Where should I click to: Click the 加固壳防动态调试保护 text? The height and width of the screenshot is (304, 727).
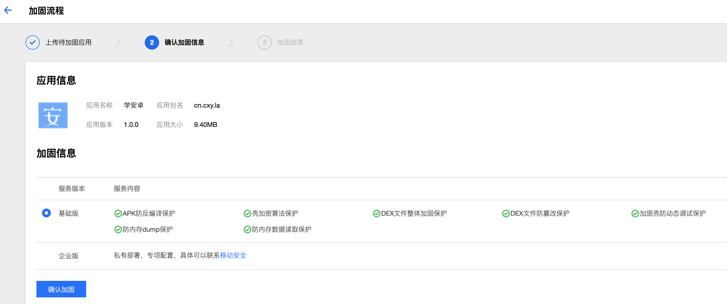673,214
